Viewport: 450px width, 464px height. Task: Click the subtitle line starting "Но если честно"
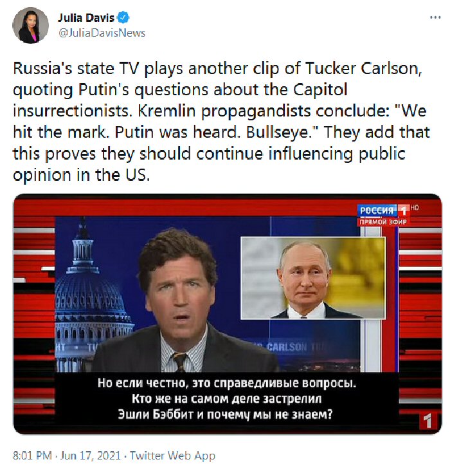point(226,384)
